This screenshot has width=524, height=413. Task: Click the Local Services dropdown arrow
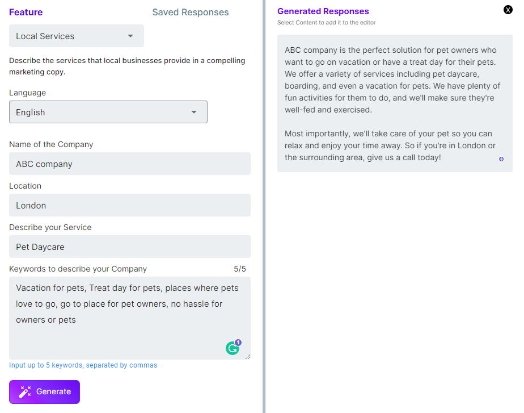coord(130,36)
